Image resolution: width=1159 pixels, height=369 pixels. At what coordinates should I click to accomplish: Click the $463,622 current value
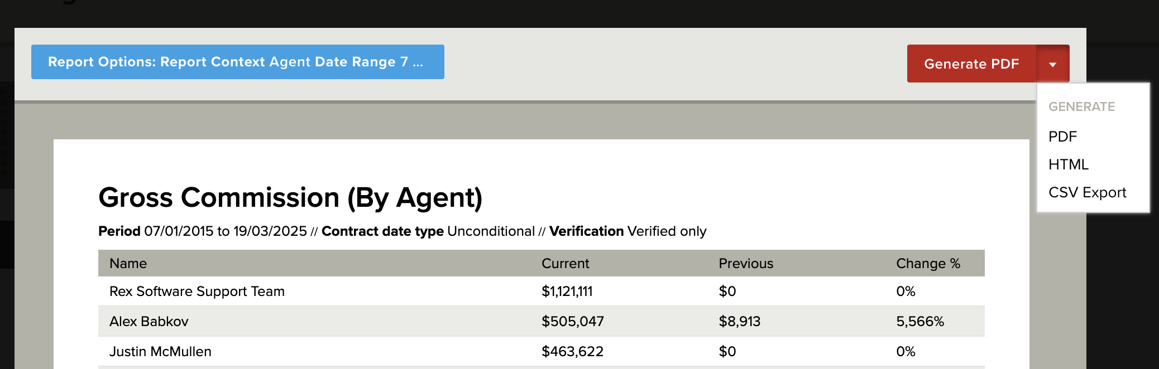[573, 352]
